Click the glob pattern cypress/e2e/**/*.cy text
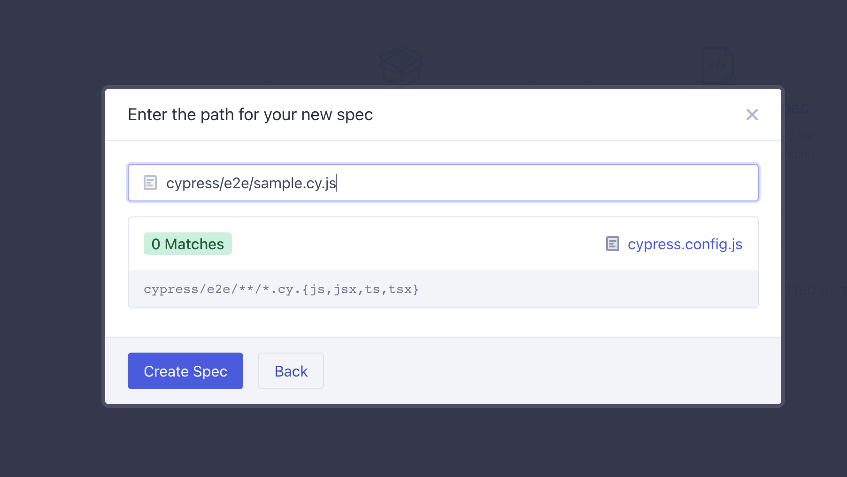Screen dimensions: 847x477 [281, 289]
